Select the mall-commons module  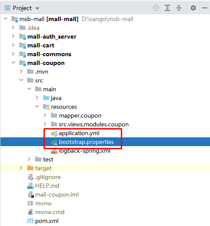click(49, 54)
